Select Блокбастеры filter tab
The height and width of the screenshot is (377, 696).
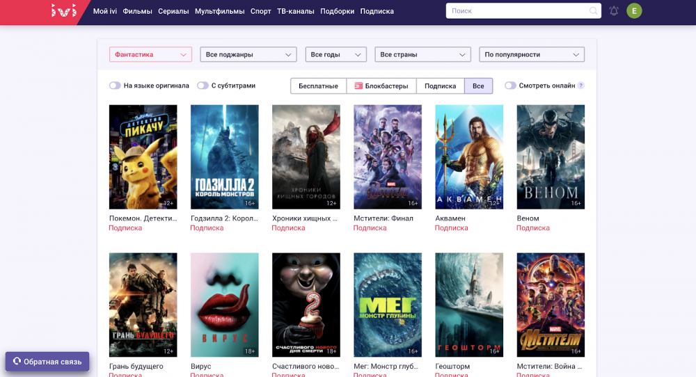click(x=381, y=86)
